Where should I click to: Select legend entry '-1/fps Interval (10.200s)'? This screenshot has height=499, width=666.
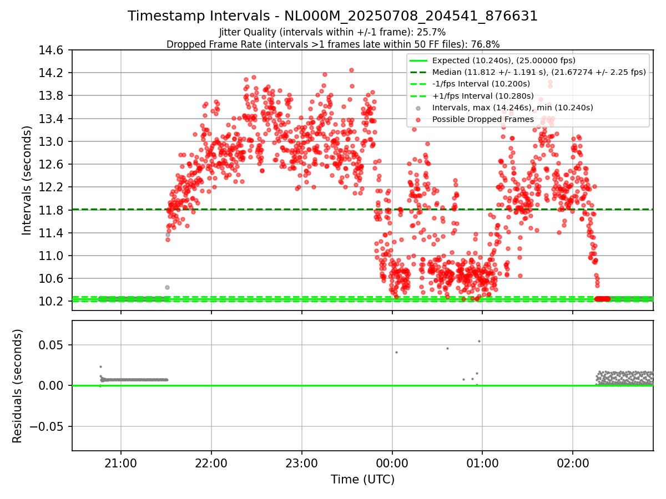[481, 84]
